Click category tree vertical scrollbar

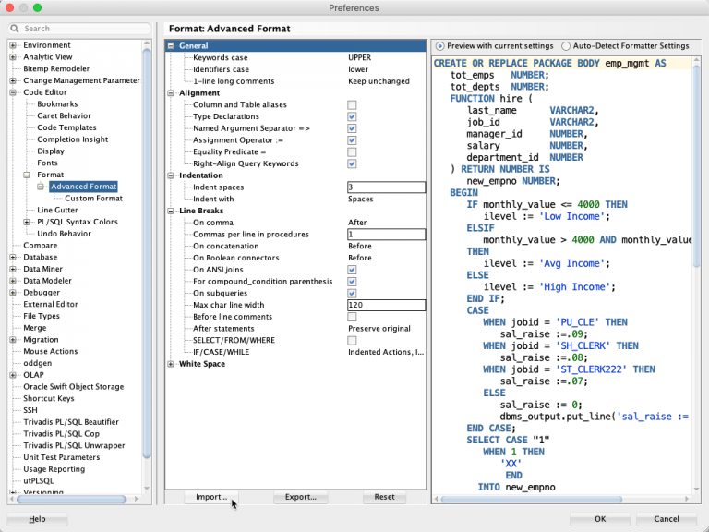147,253
